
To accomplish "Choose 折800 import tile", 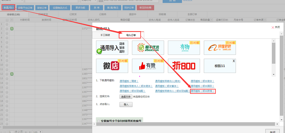I will 184,66.
